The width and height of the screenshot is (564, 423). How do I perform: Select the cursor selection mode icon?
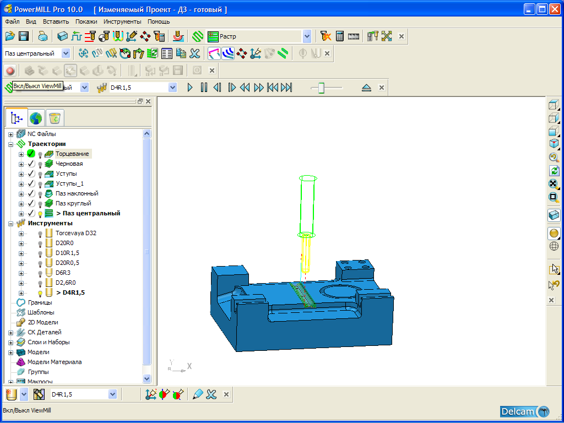554,269
